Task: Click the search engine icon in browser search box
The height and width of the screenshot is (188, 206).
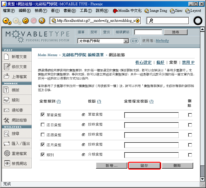Action: coord(151,21)
